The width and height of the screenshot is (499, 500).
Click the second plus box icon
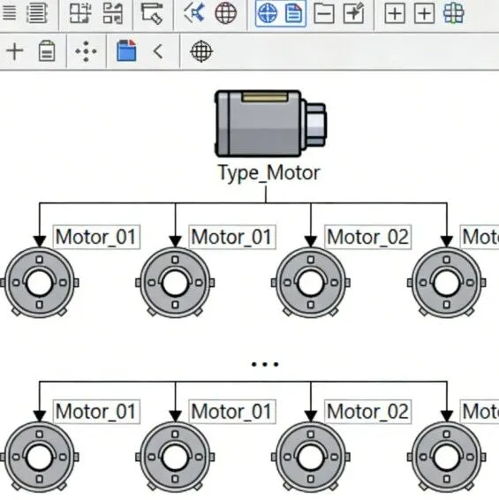424,14
